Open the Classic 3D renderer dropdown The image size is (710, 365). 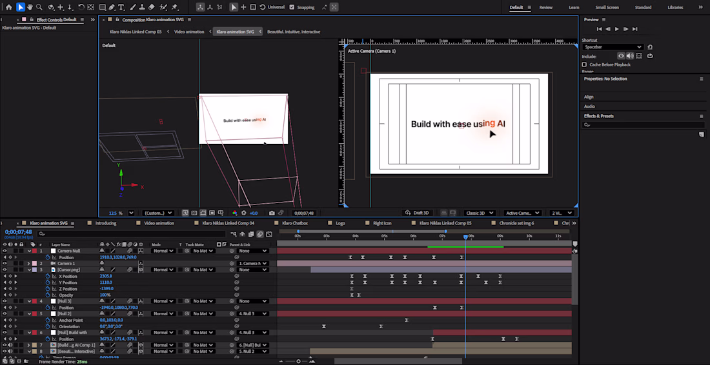[481, 213]
